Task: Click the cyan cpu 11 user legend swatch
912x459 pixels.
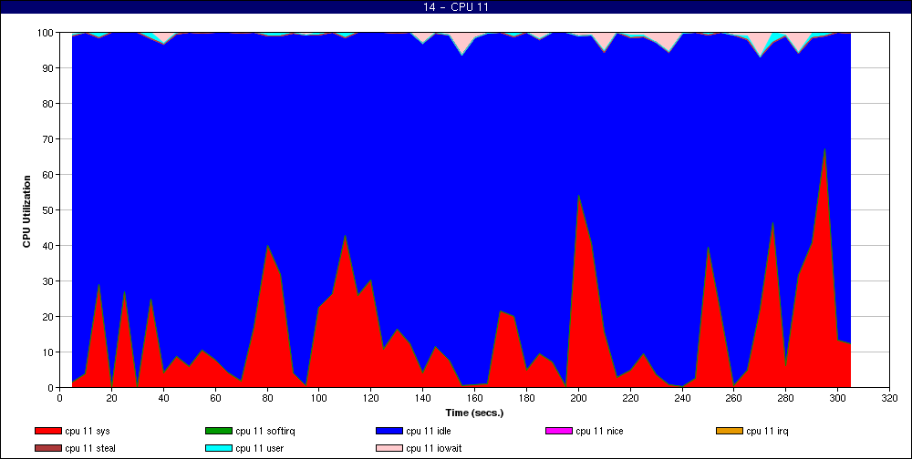Action: tap(218, 449)
